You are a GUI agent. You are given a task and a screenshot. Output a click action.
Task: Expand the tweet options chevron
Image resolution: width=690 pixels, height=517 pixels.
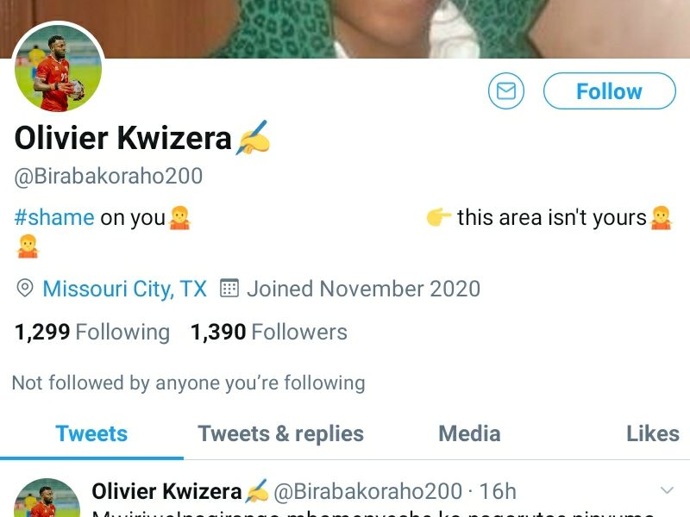pos(666,491)
